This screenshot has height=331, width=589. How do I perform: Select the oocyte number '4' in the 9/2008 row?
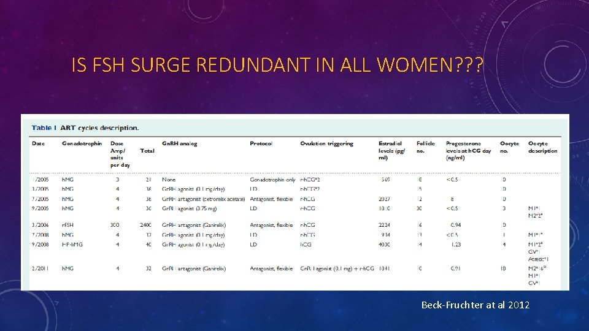point(504,245)
